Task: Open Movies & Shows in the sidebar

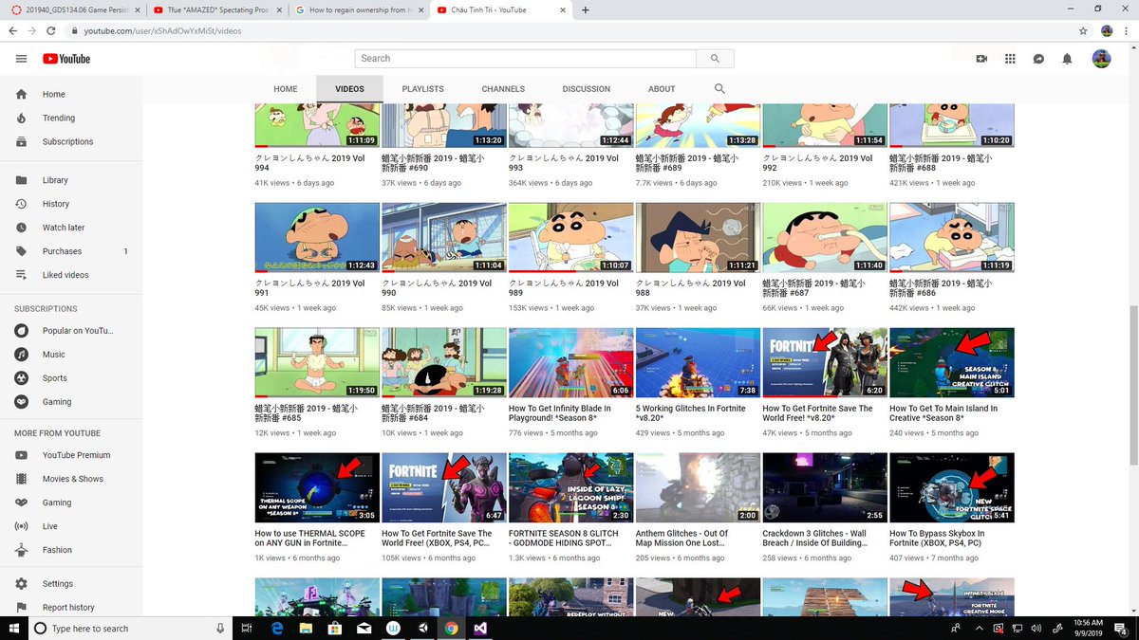Action: [71, 479]
